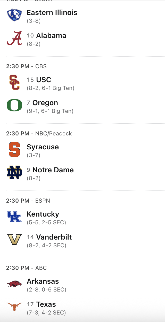Open the Alabama team link
This screenshot has height=322, width=165.
pos(51,35)
